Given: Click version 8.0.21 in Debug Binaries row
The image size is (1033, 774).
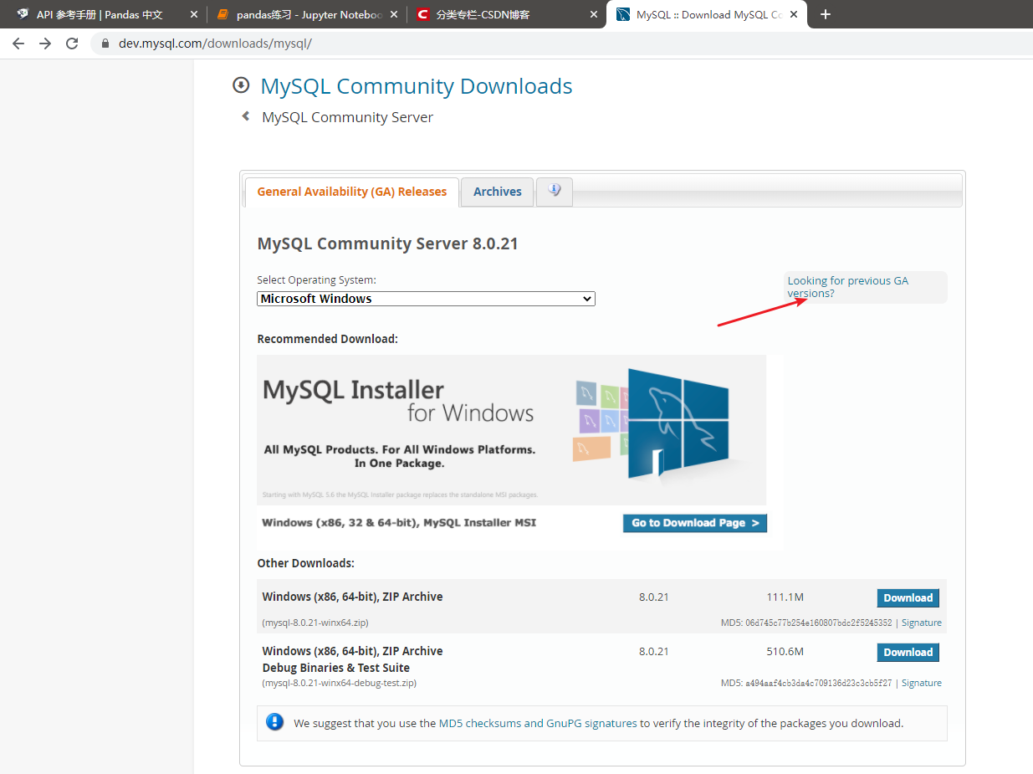Looking at the screenshot, I should (x=654, y=652).
